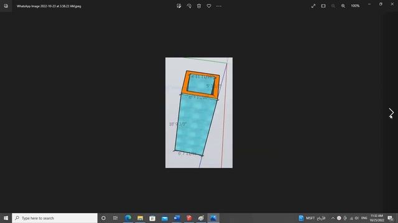
Task: Open the white circular tray icon
Action: click(339, 218)
